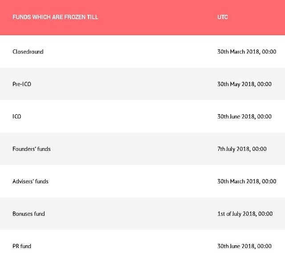Select the ICO row label
Image resolution: width=285 pixels, height=264 pixels.
(x=17, y=117)
